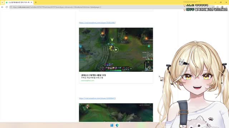Open the 신스얼게동 8월달 모임 clip title
Screen dimensions: 229x128
click(x=93, y=75)
